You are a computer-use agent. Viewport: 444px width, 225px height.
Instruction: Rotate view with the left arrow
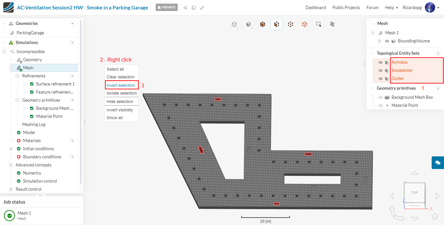[x=392, y=196]
